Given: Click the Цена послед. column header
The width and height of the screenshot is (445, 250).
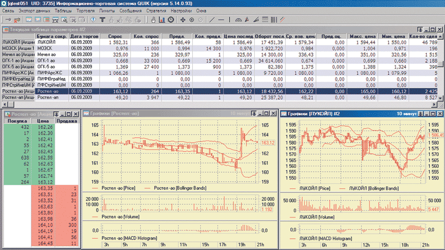Looking at the screenshot, I should pos(239,37).
